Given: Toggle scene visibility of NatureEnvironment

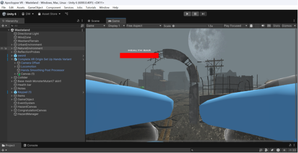Looking at the screenshot, I should [2, 48].
